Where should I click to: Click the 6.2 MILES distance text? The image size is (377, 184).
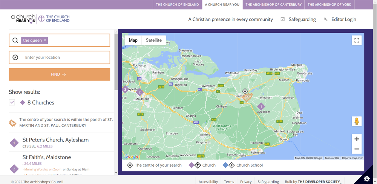pos(45,146)
